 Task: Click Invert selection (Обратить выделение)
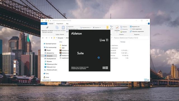click(x=137, y=31)
